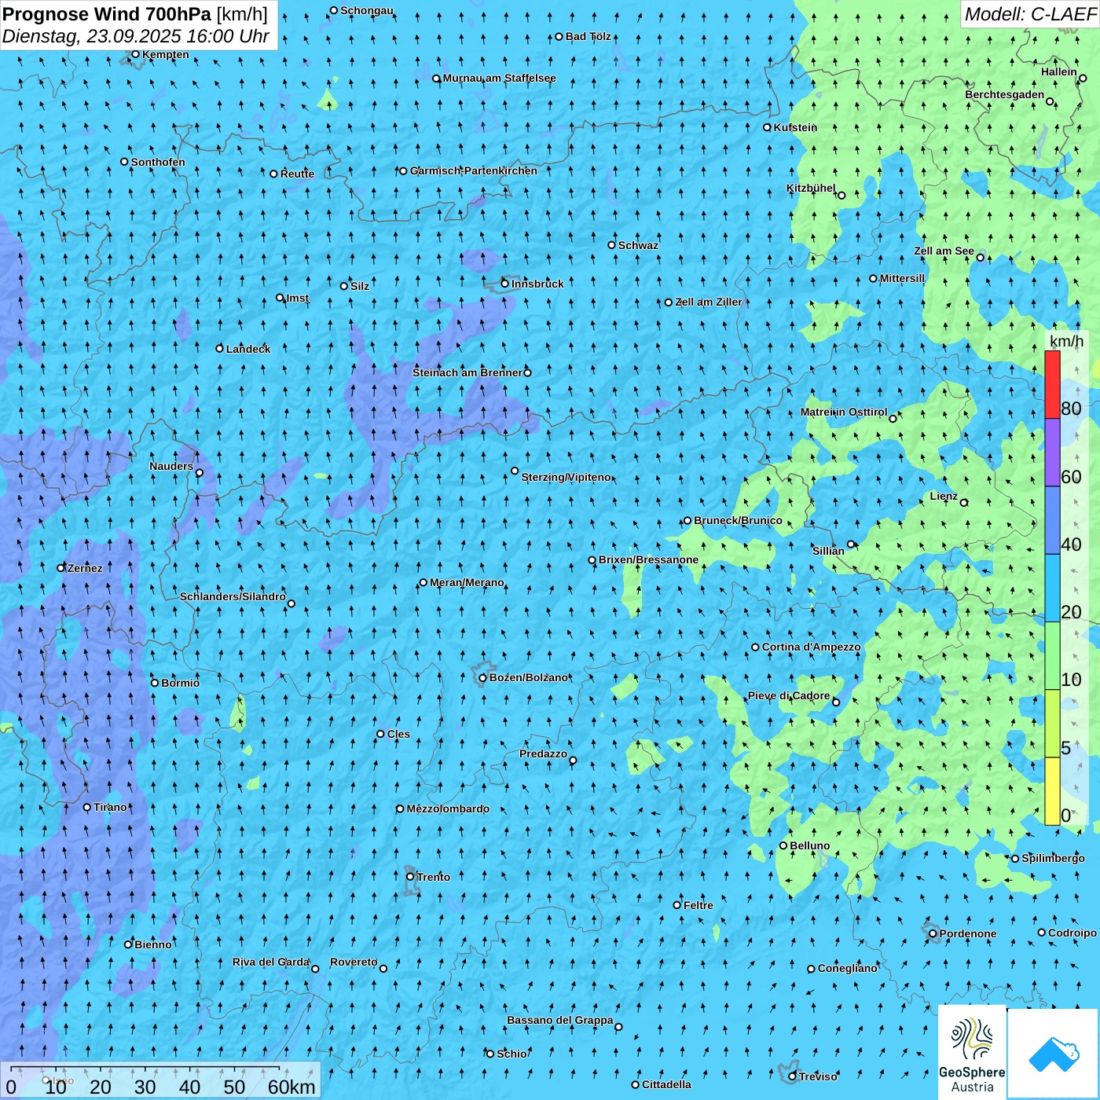Screen dimensions: 1100x1100
Task: Click the 'Sillian' label
Action: [828, 551]
